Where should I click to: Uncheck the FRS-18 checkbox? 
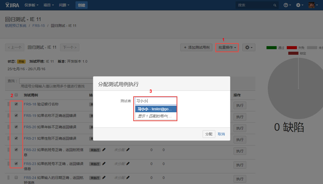click(16, 104)
